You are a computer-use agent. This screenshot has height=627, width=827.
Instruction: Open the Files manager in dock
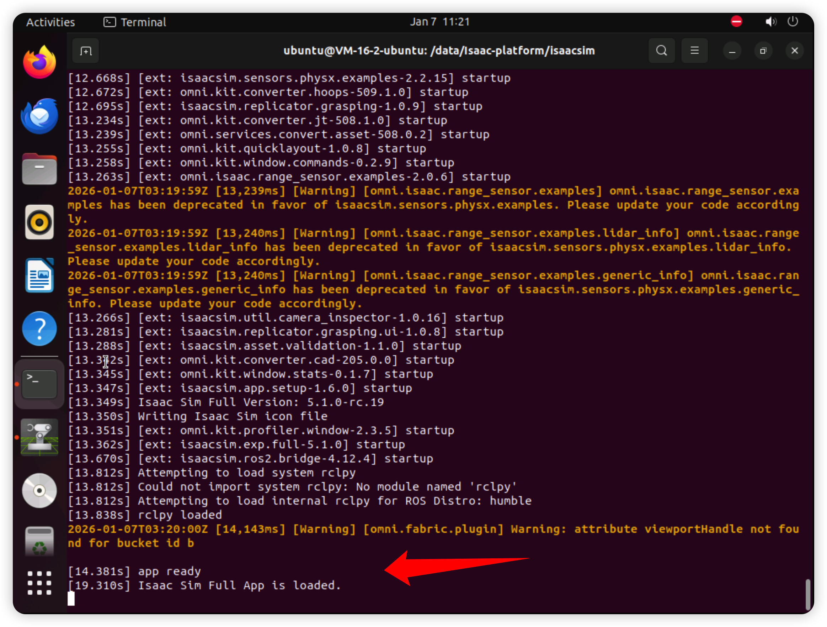(39, 169)
